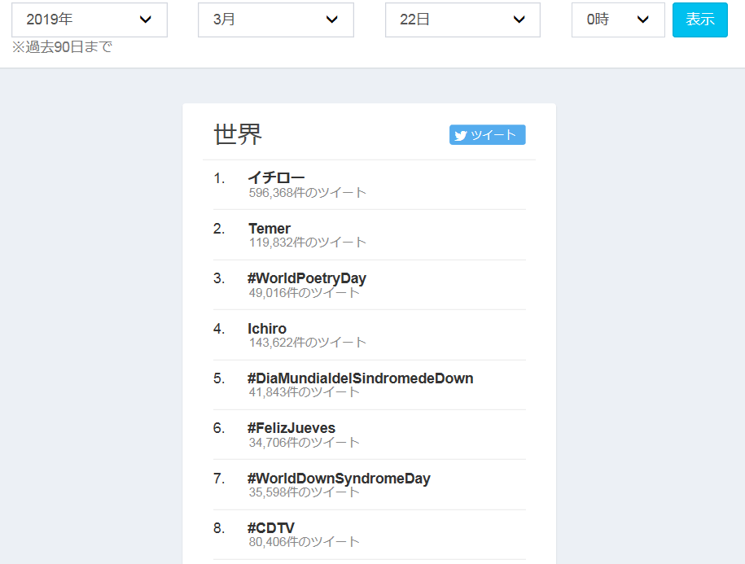The image size is (745, 564).
Task: Select the #WorldPoetryDay hashtag
Action: (307, 278)
